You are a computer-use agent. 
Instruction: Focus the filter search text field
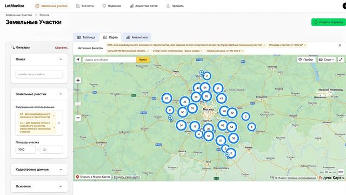[x=39, y=74]
